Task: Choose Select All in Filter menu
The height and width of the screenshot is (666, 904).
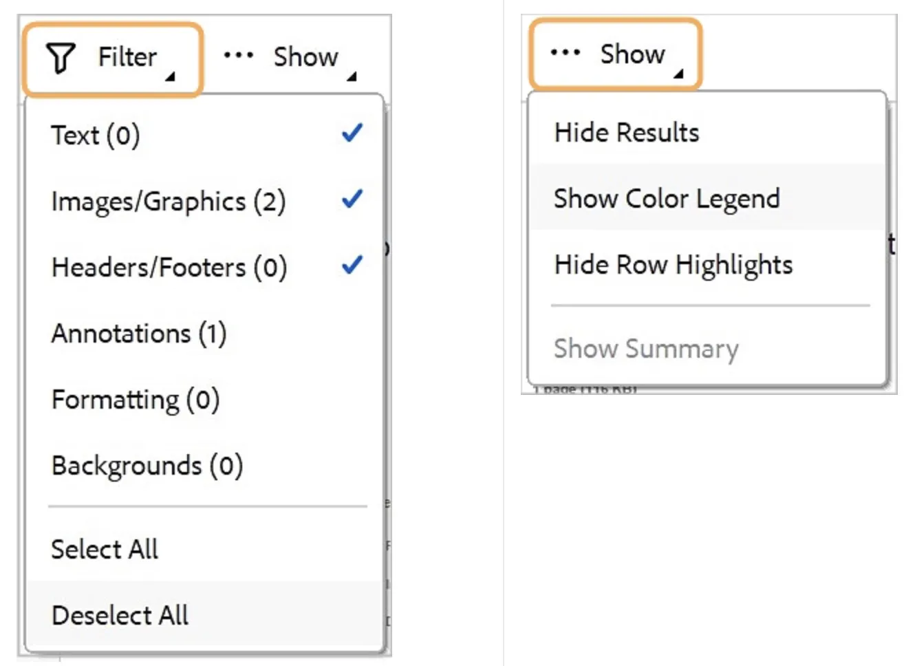Action: click(x=105, y=549)
